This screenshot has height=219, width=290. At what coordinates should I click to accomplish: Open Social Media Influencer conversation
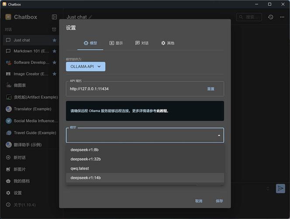31,121
